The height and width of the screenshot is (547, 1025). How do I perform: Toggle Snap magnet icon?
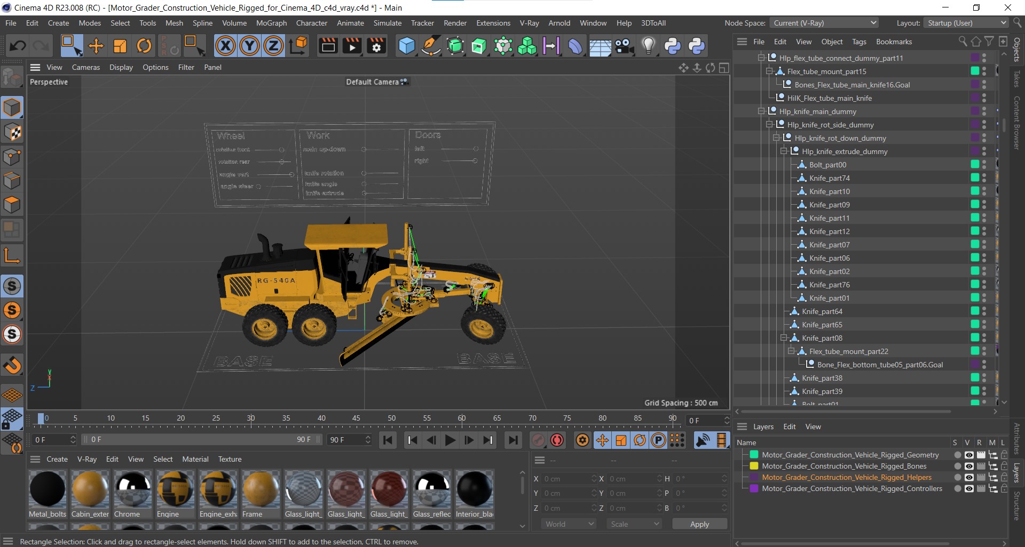pyautogui.click(x=12, y=366)
